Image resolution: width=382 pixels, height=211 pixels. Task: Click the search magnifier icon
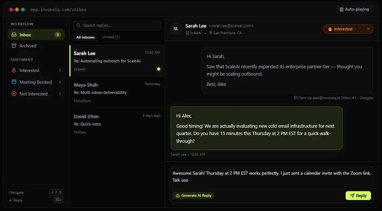(x=79, y=25)
